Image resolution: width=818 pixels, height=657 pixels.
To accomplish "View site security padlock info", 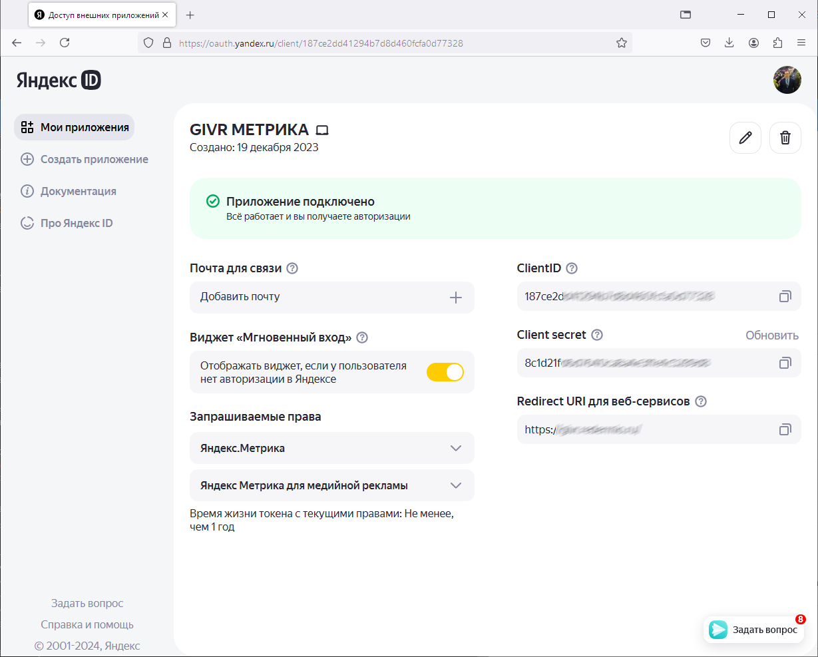I will (167, 43).
